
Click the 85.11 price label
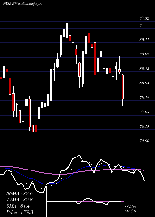144,40
